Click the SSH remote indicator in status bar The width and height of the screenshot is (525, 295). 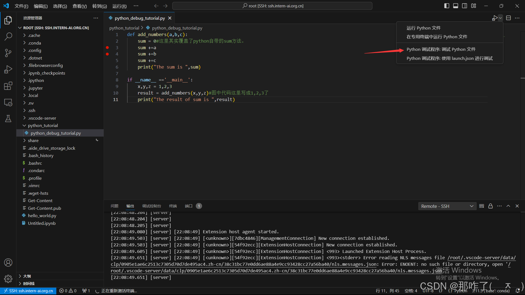click(x=28, y=291)
